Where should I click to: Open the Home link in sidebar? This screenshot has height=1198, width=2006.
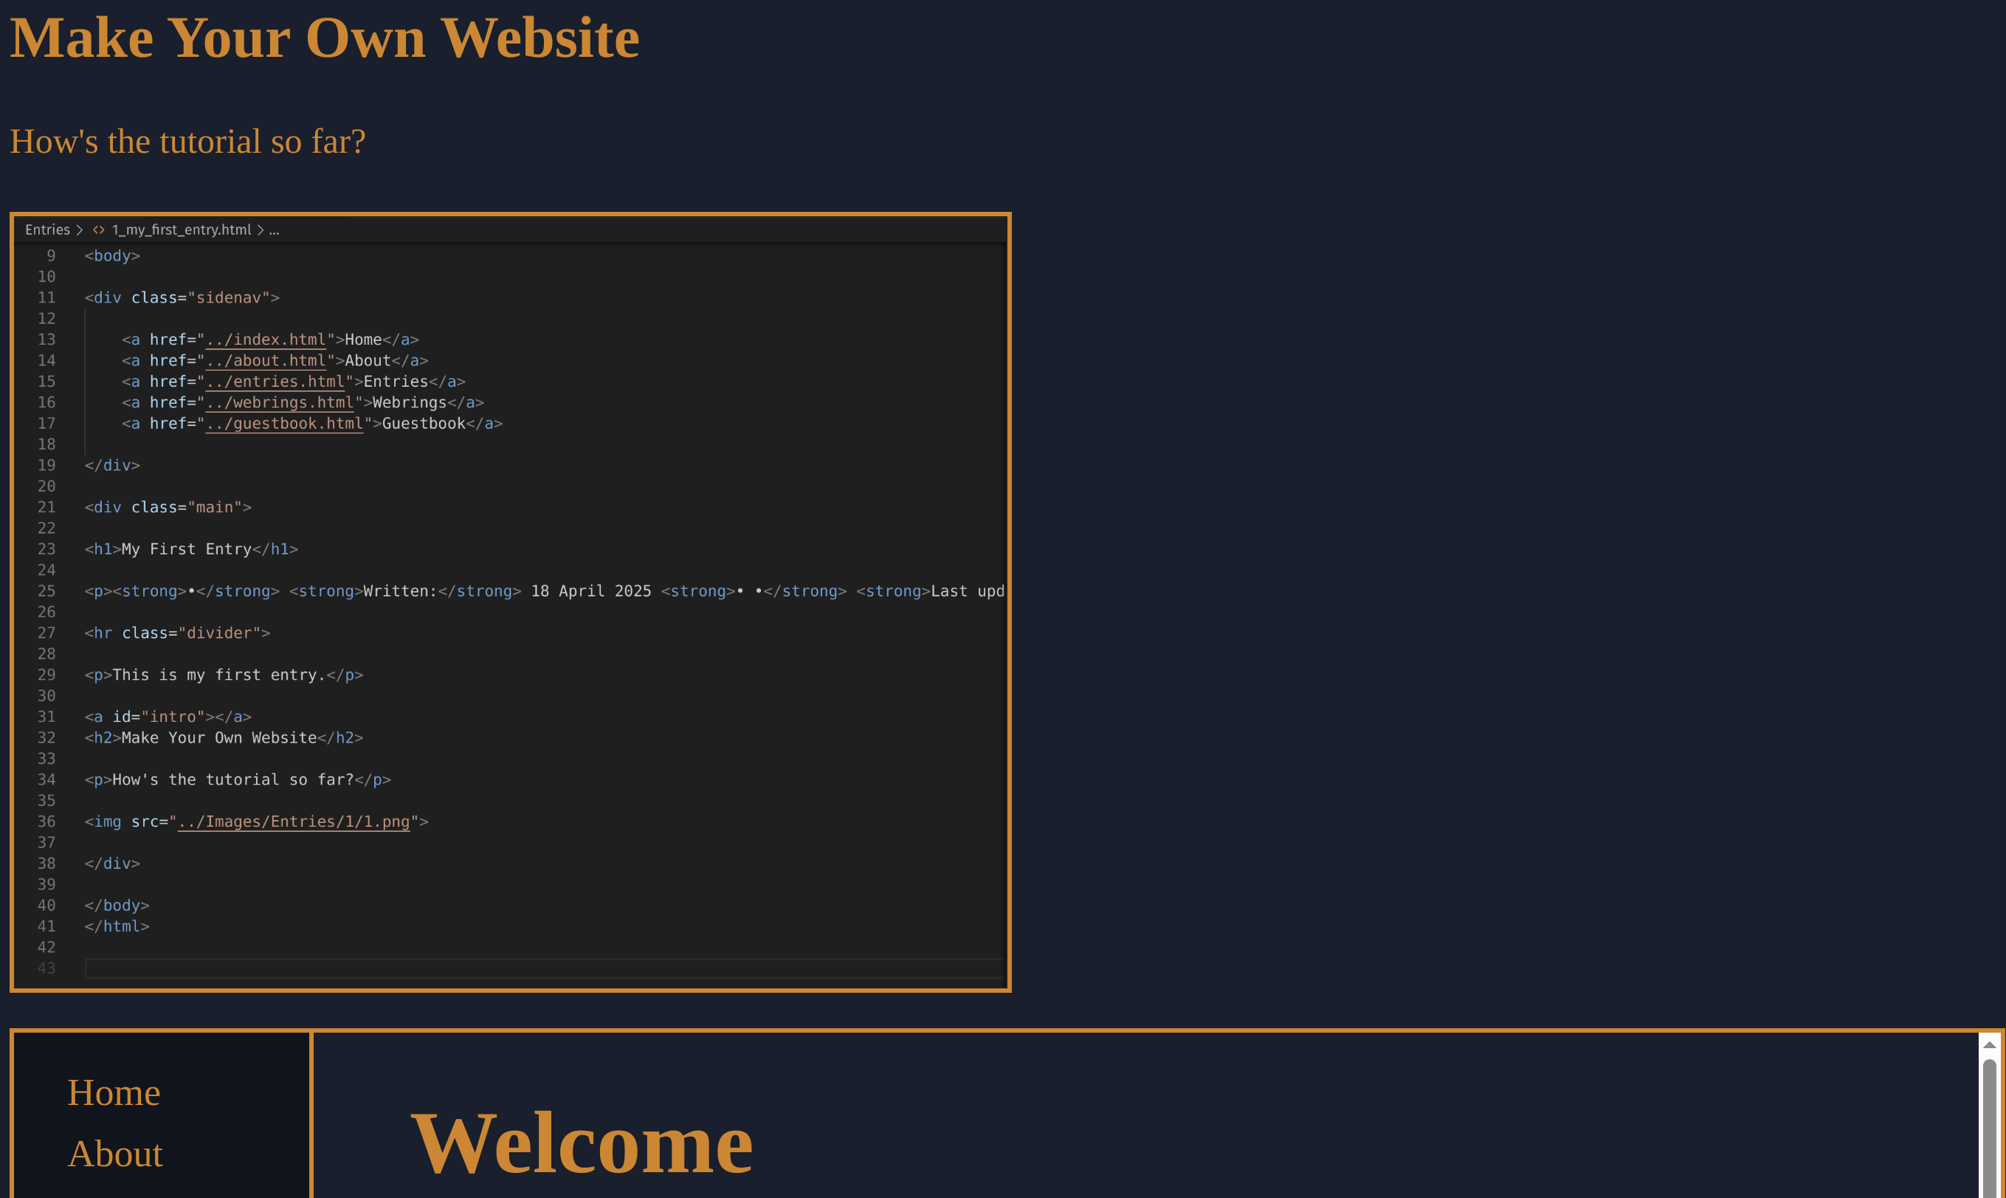114,1092
